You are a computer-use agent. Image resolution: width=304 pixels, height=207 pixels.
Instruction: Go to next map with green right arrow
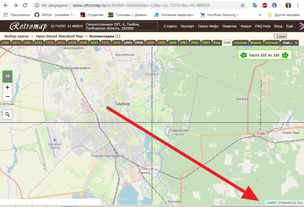pos(285,55)
